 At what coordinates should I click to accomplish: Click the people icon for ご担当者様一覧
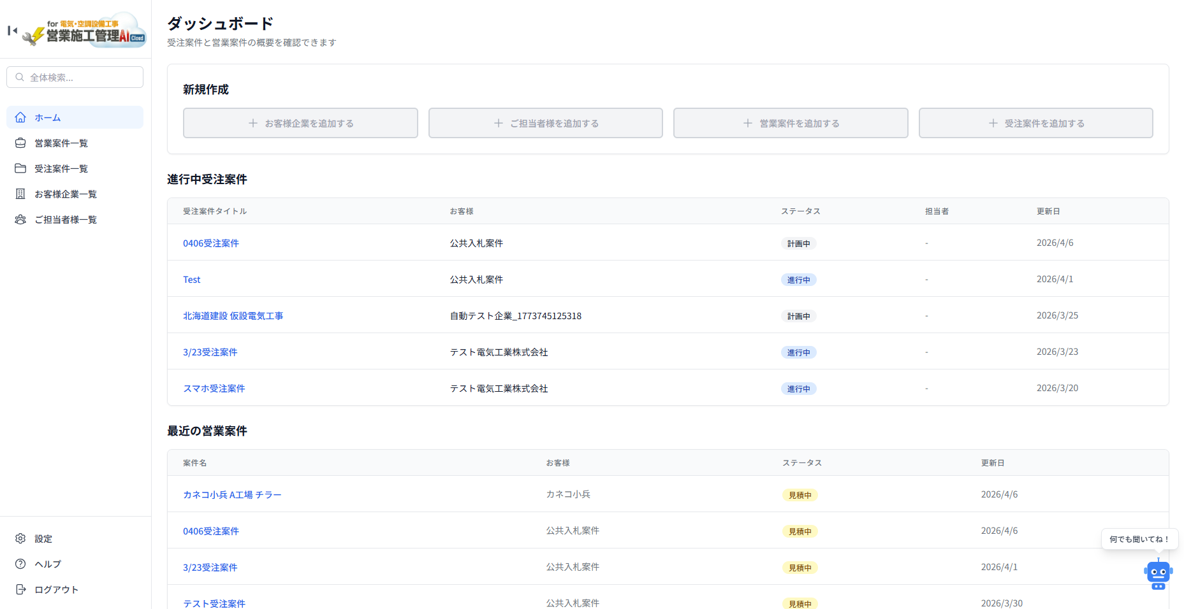click(20, 219)
